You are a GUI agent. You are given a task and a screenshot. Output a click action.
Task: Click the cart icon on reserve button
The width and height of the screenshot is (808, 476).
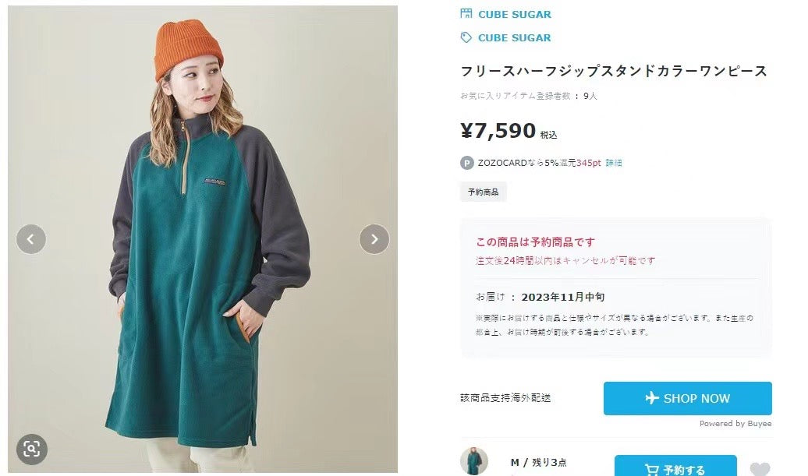click(651, 470)
